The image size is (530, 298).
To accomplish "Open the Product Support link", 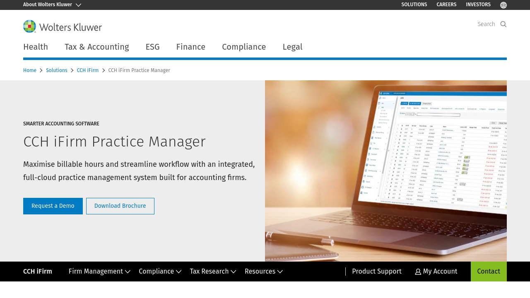I will (376, 272).
